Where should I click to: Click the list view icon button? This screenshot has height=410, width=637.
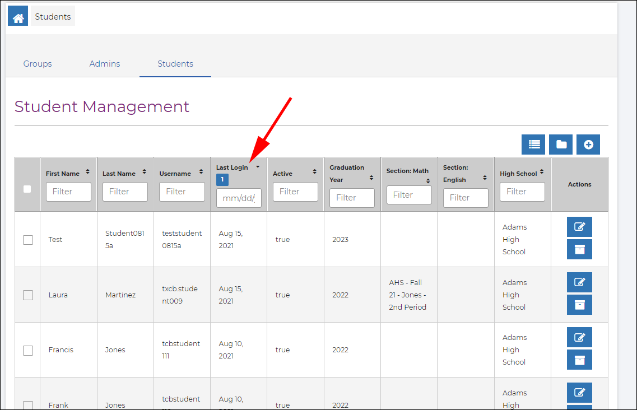click(533, 145)
